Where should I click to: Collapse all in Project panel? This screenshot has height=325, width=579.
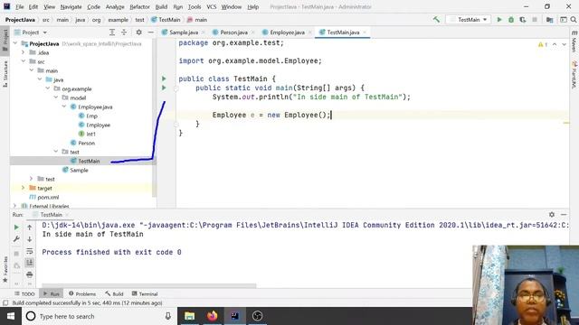point(124,32)
